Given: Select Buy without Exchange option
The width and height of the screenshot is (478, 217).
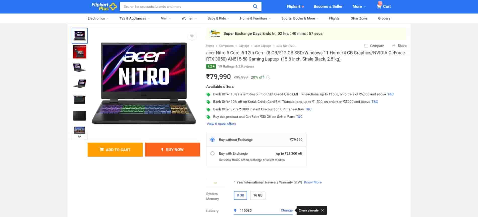Looking at the screenshot, I should pos(213,140).
